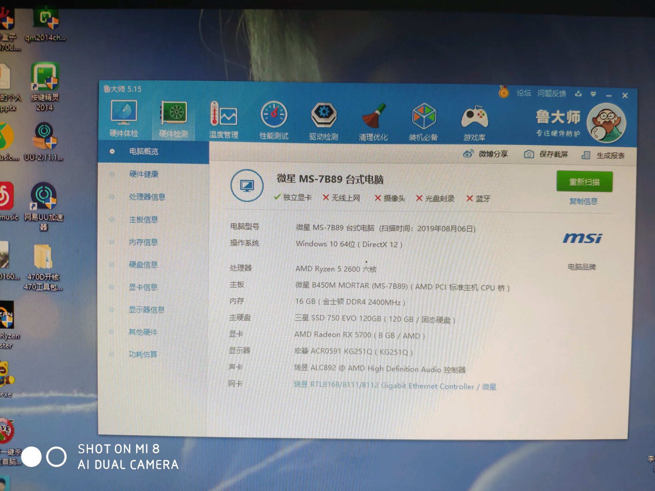Viewport: 655px width, 491px height.
Task: Click the network card RTL8168 link
Action: pyautogui.click(x=395, y=386)
